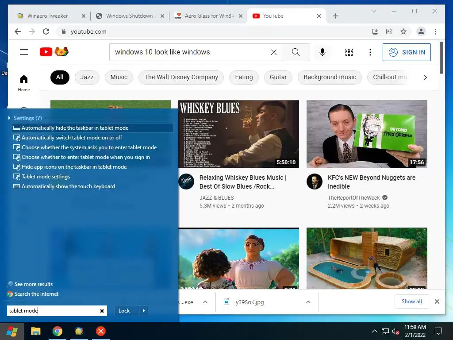
Task: Select the Music filter chip
Action: click(x=119, y=77)
